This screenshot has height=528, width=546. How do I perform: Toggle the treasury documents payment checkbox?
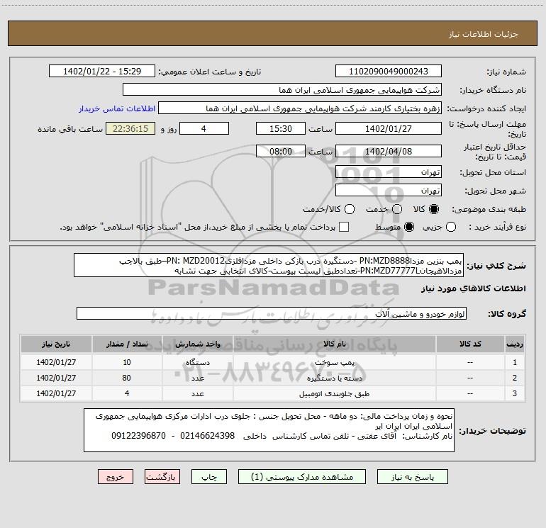click(345, 227)
